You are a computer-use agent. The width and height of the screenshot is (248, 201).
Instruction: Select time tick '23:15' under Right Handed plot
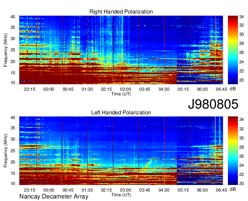30,89
